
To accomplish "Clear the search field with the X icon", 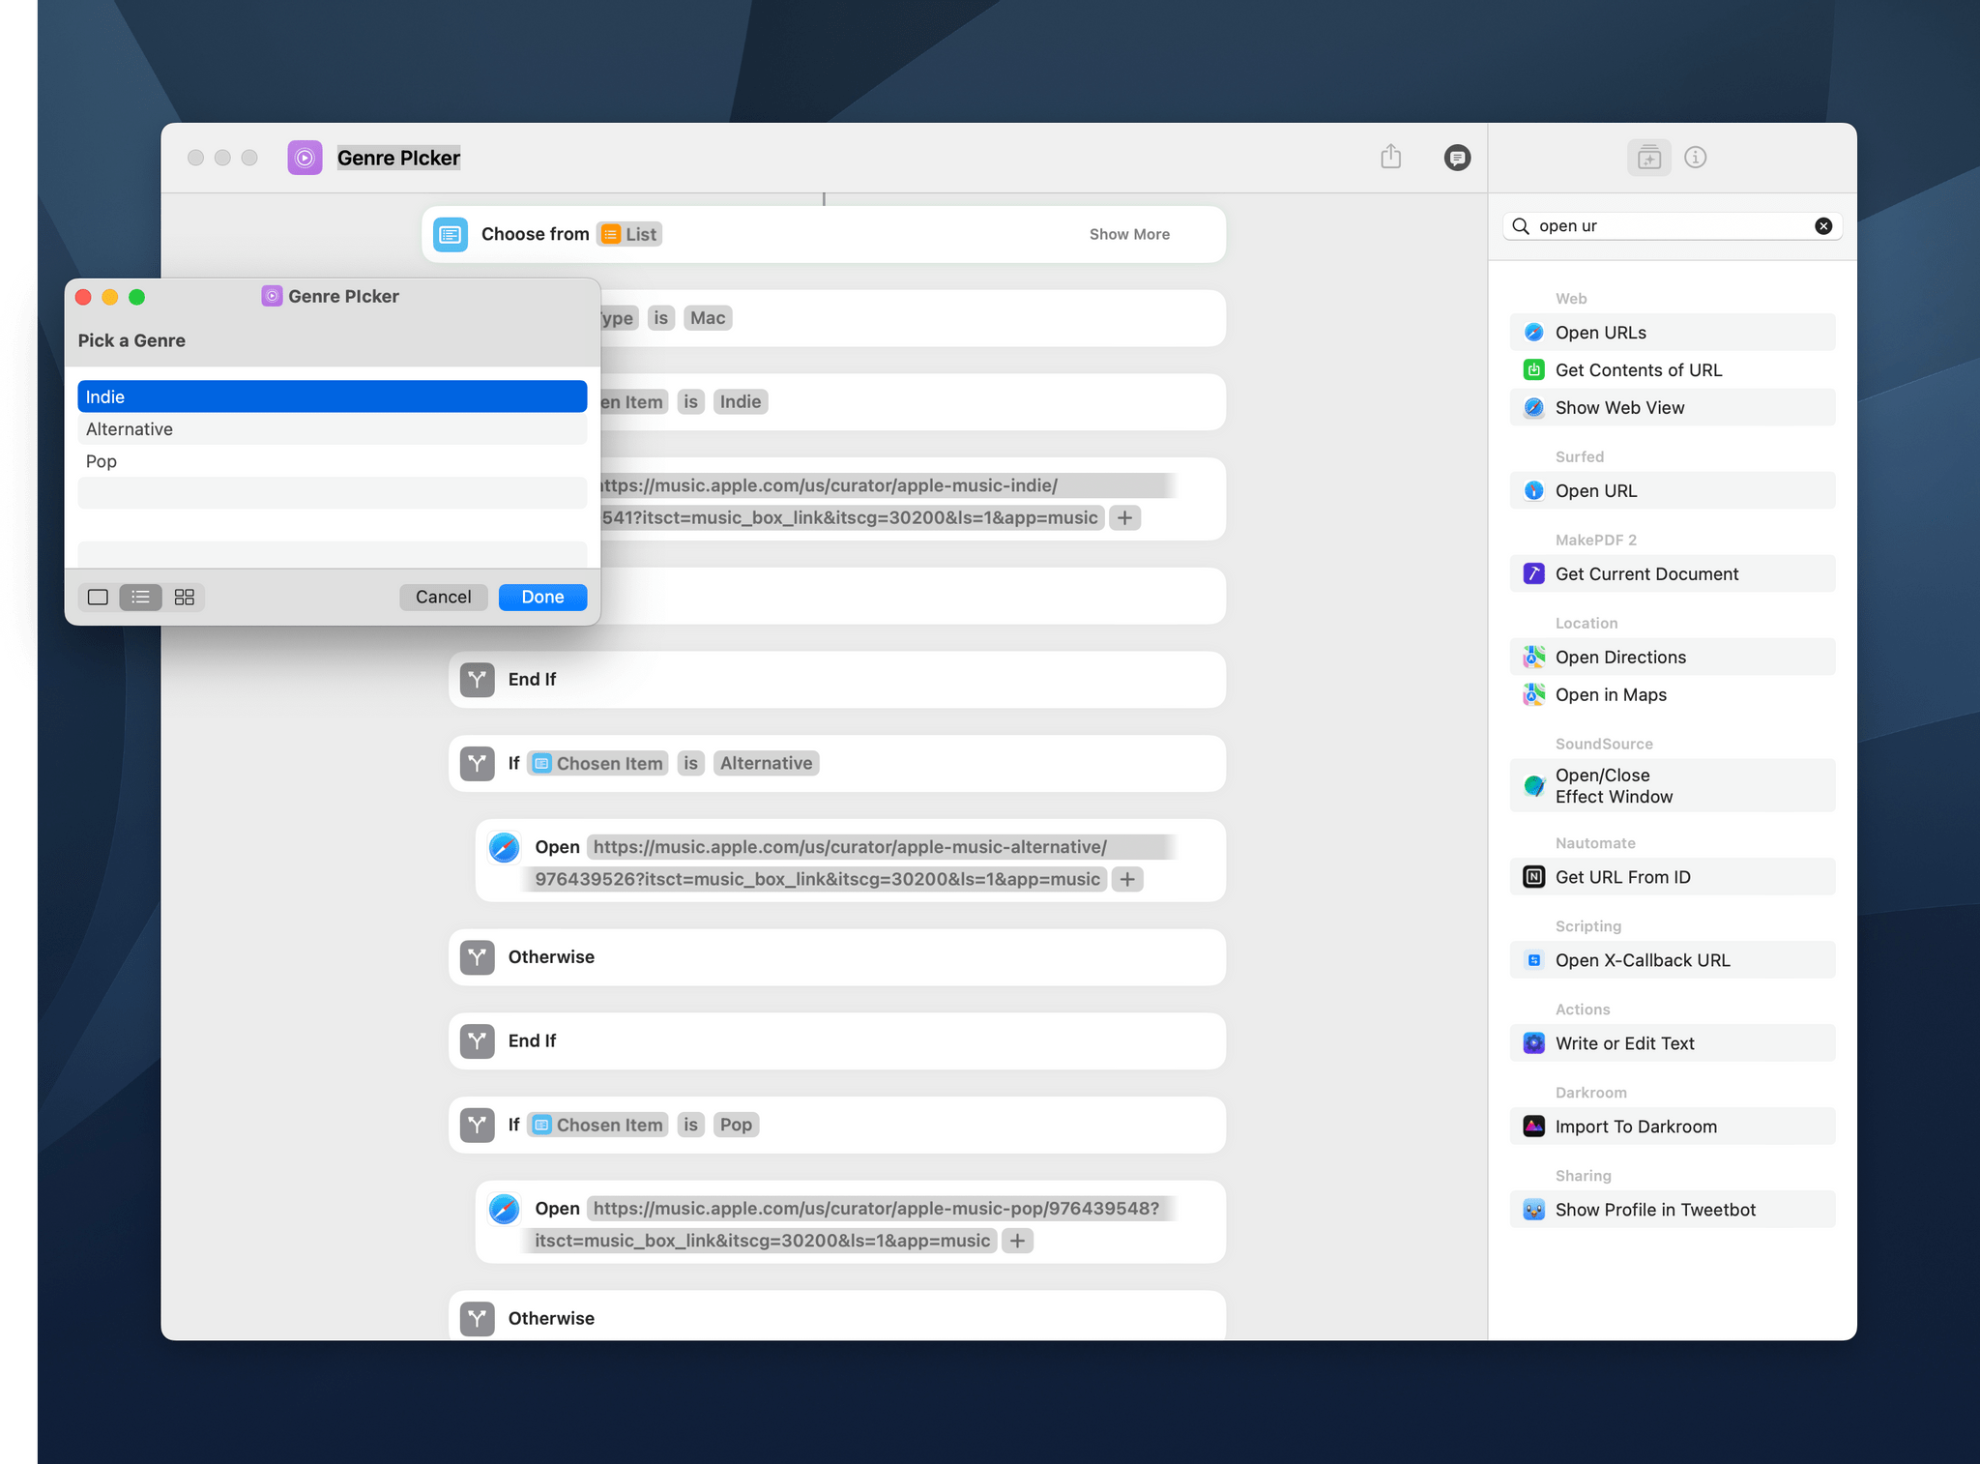I will [x=1823, y=226].
